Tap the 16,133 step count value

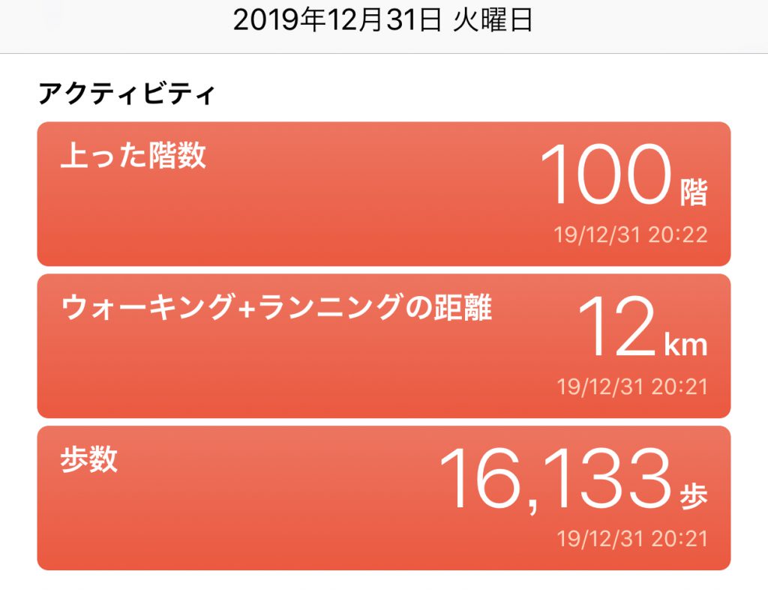tap(553, 479)
